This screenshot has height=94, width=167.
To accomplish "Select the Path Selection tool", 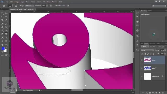I will (x=2, y=41).
